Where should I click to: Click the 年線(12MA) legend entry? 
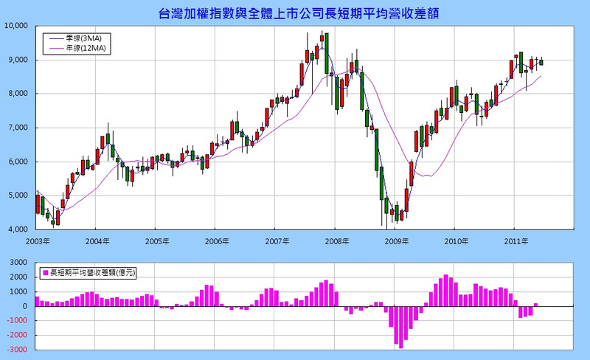coord(77,48)
